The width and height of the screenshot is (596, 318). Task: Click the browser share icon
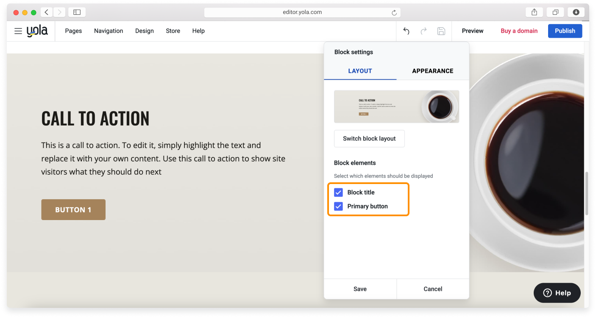click(x=534, y=12)
